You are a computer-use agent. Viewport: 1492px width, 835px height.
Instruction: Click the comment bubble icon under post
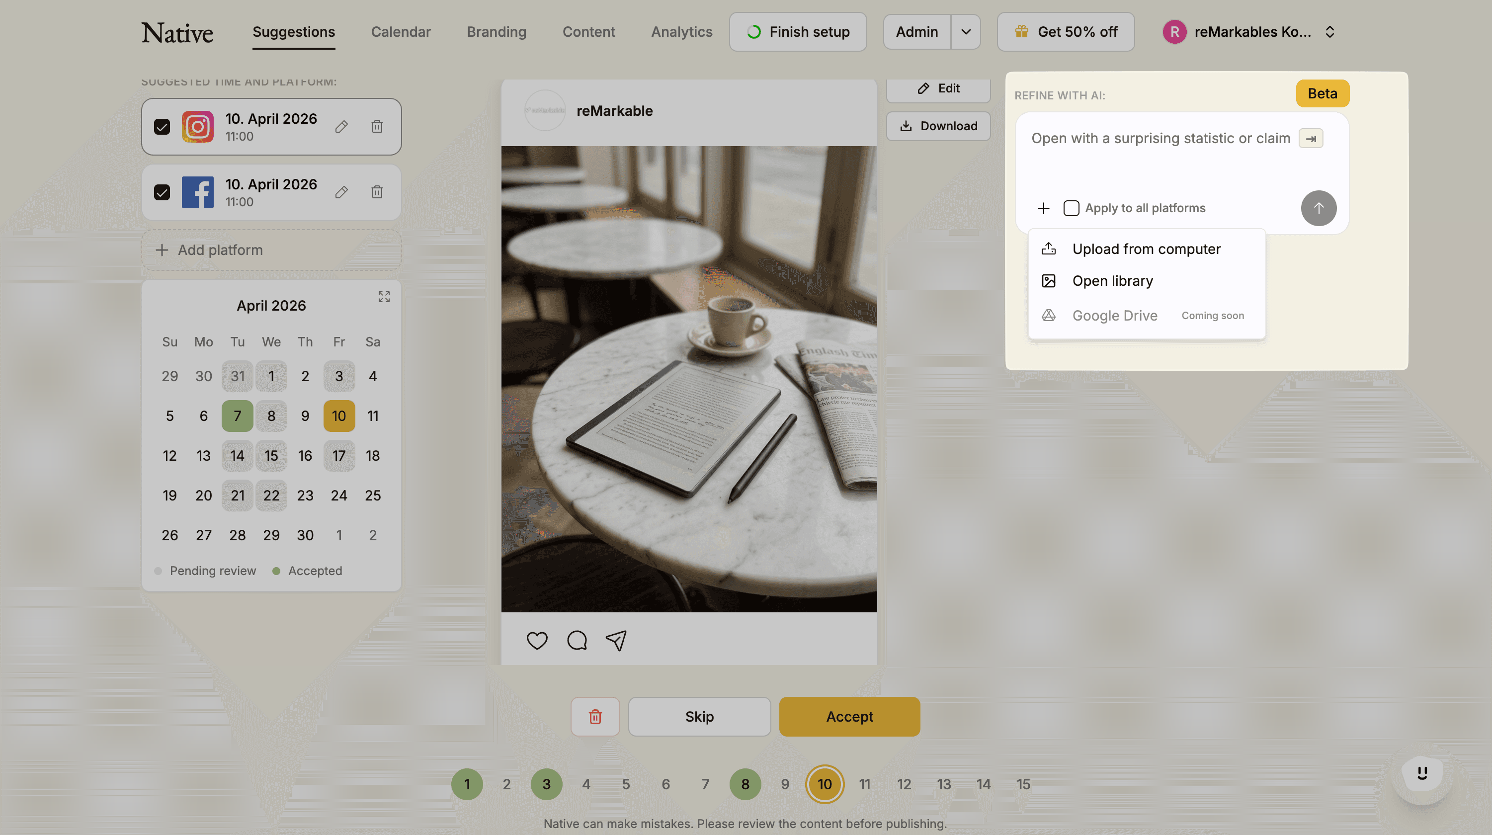[577, 641]
